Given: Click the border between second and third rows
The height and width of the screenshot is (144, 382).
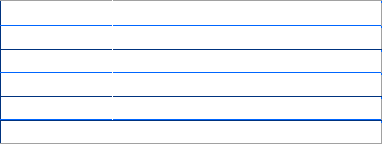Looking at the screenshot, I should click(x=191, y=49).
